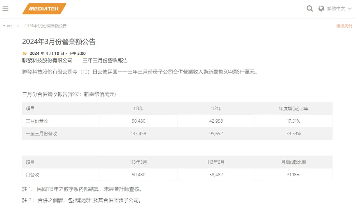
Task: Click the 一至三月份營收 row label
Action: 41,134
